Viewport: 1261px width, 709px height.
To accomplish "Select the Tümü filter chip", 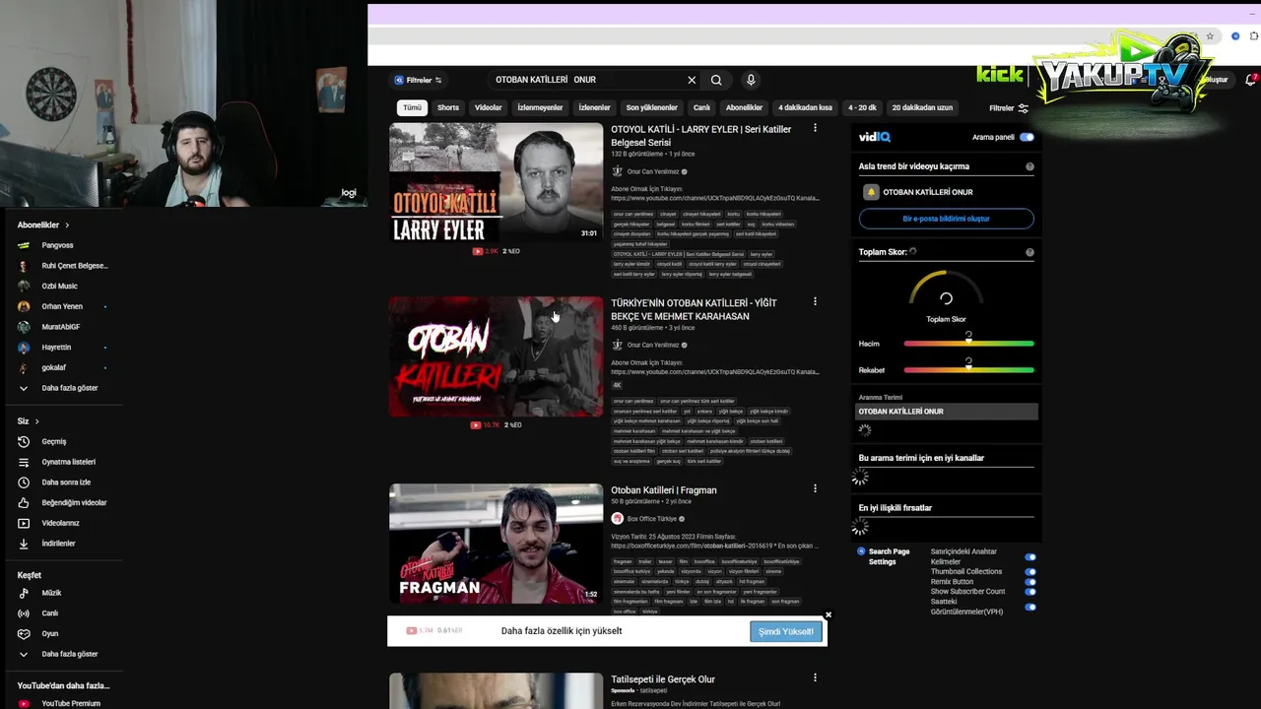I will (x=412, y=107).
